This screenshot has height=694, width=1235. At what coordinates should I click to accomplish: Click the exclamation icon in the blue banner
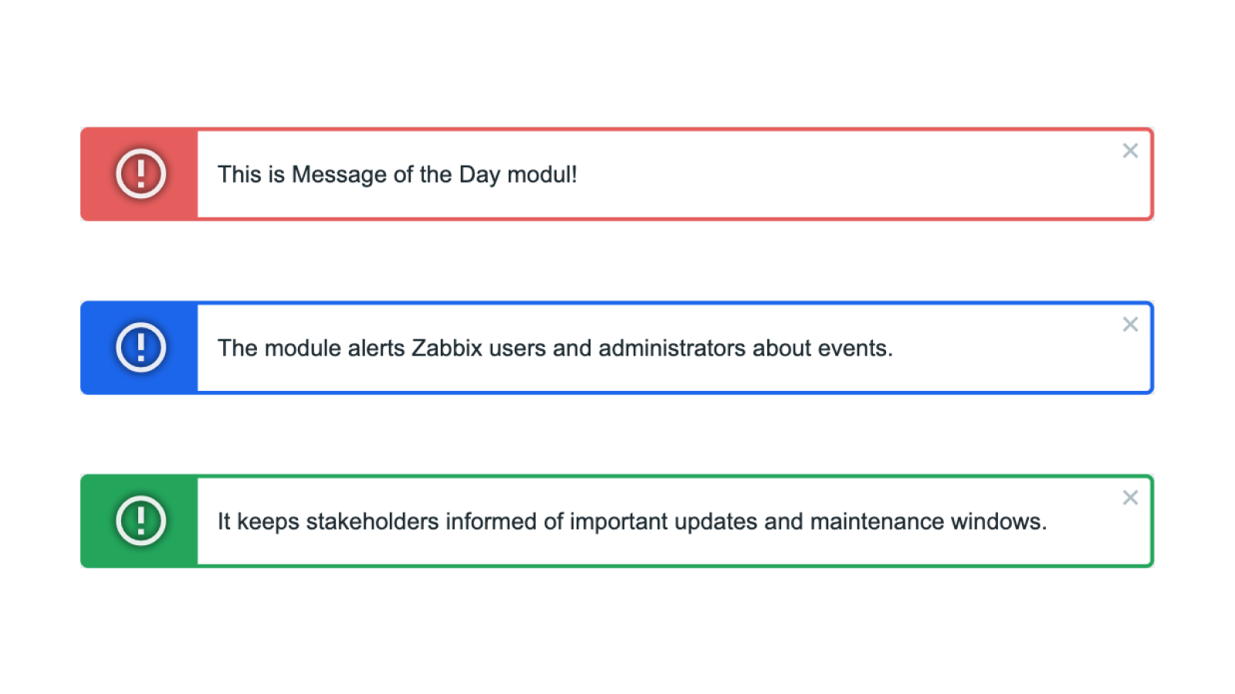tap(140, 347)
